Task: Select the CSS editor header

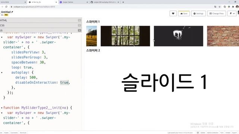Action: [41, 25]
